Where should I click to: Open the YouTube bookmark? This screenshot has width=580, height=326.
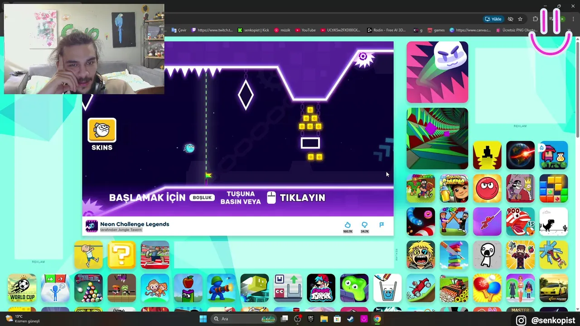tap(305, 30)
